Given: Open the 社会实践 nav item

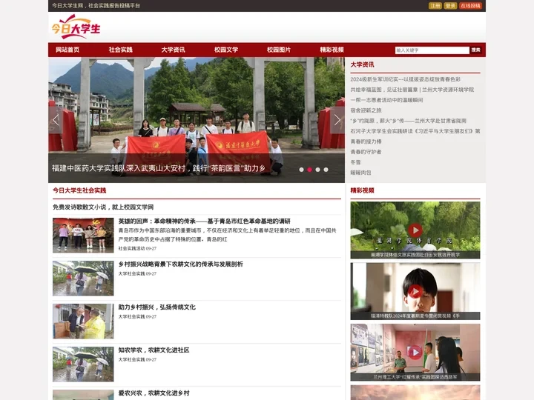Looking at the screenshot, I should pyautogui.click(x=121, y=50).
